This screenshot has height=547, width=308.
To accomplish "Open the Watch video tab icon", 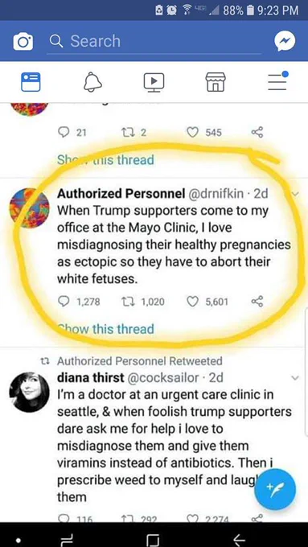I will coord(154,82).
